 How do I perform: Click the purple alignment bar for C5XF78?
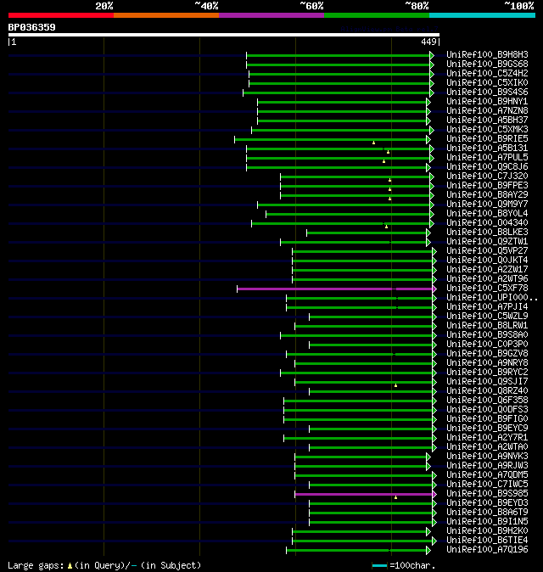(x=335, y=289)
